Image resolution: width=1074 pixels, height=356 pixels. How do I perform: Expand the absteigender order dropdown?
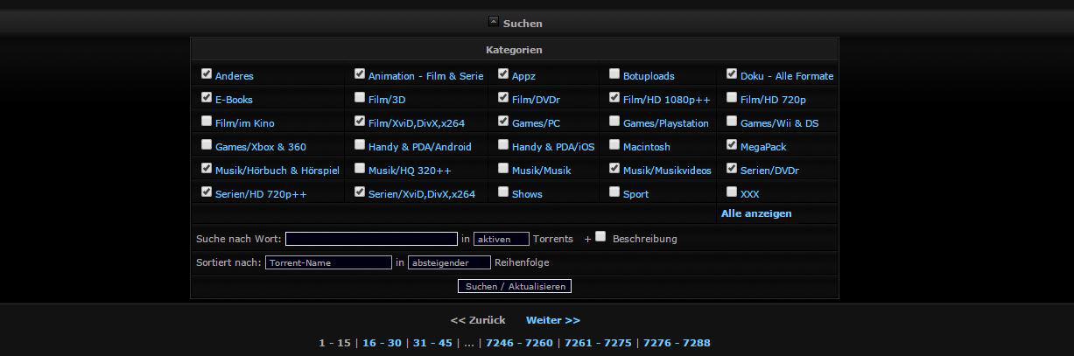449,262
